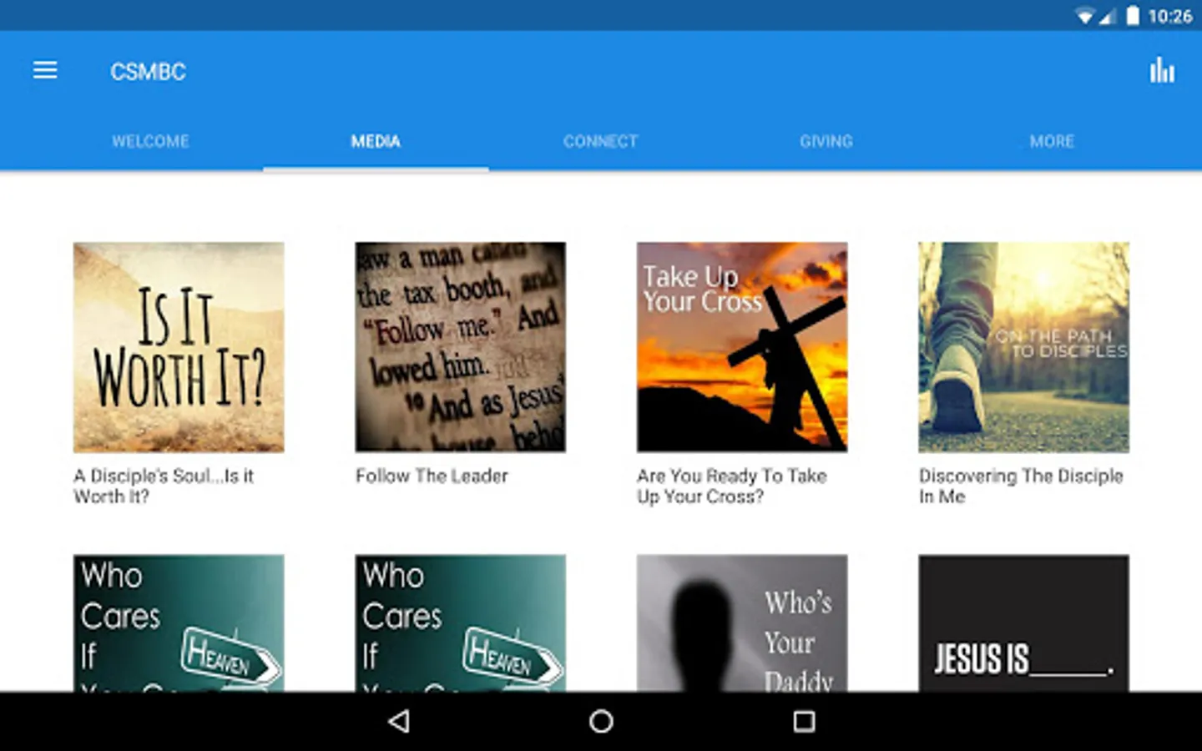The width and height of the screenshot is (1202, 751).
Task: Open the Connect tab
Action: point(601,141)
